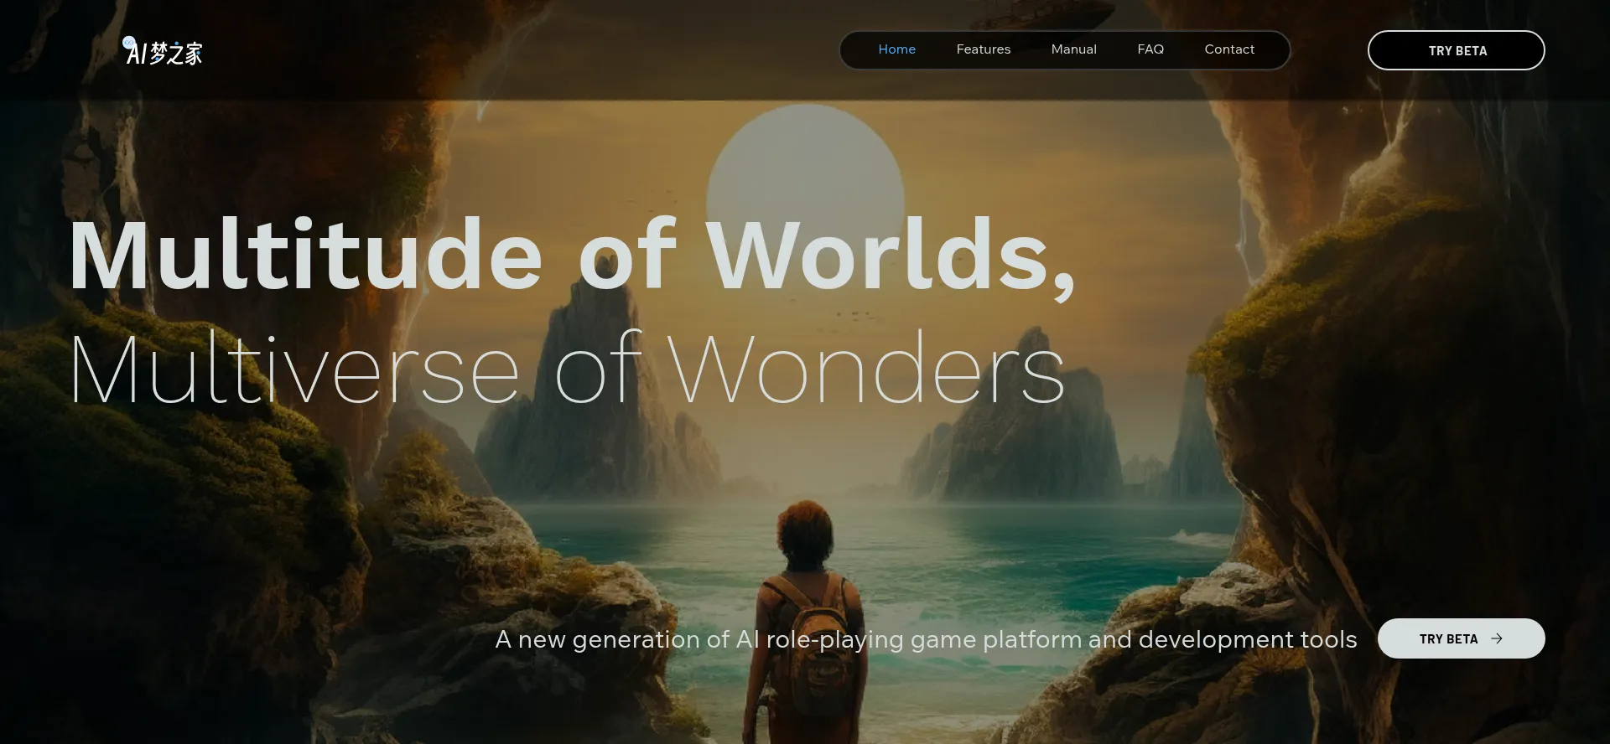Click the thin "Multiverse of Wonders" heading
The image size is (1610, 744).
(x=566, y=370)
